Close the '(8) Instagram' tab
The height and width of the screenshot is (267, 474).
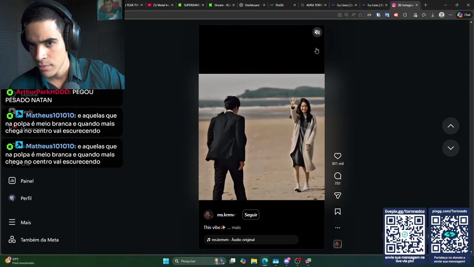click(x=417, y=5)
